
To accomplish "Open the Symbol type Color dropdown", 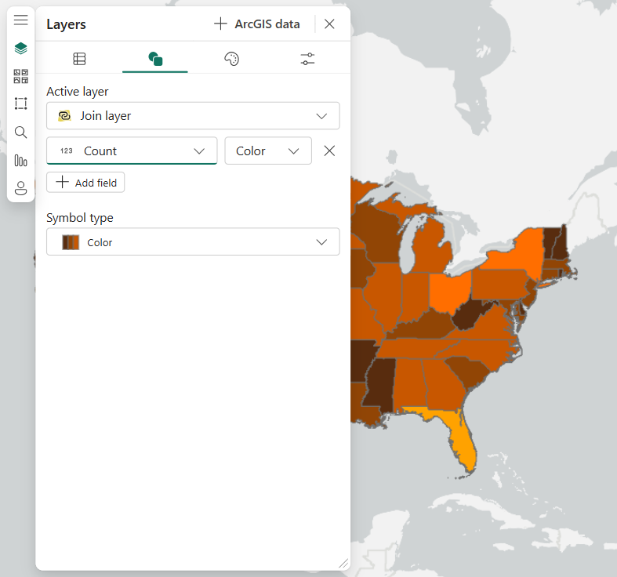I will [193, 242].
